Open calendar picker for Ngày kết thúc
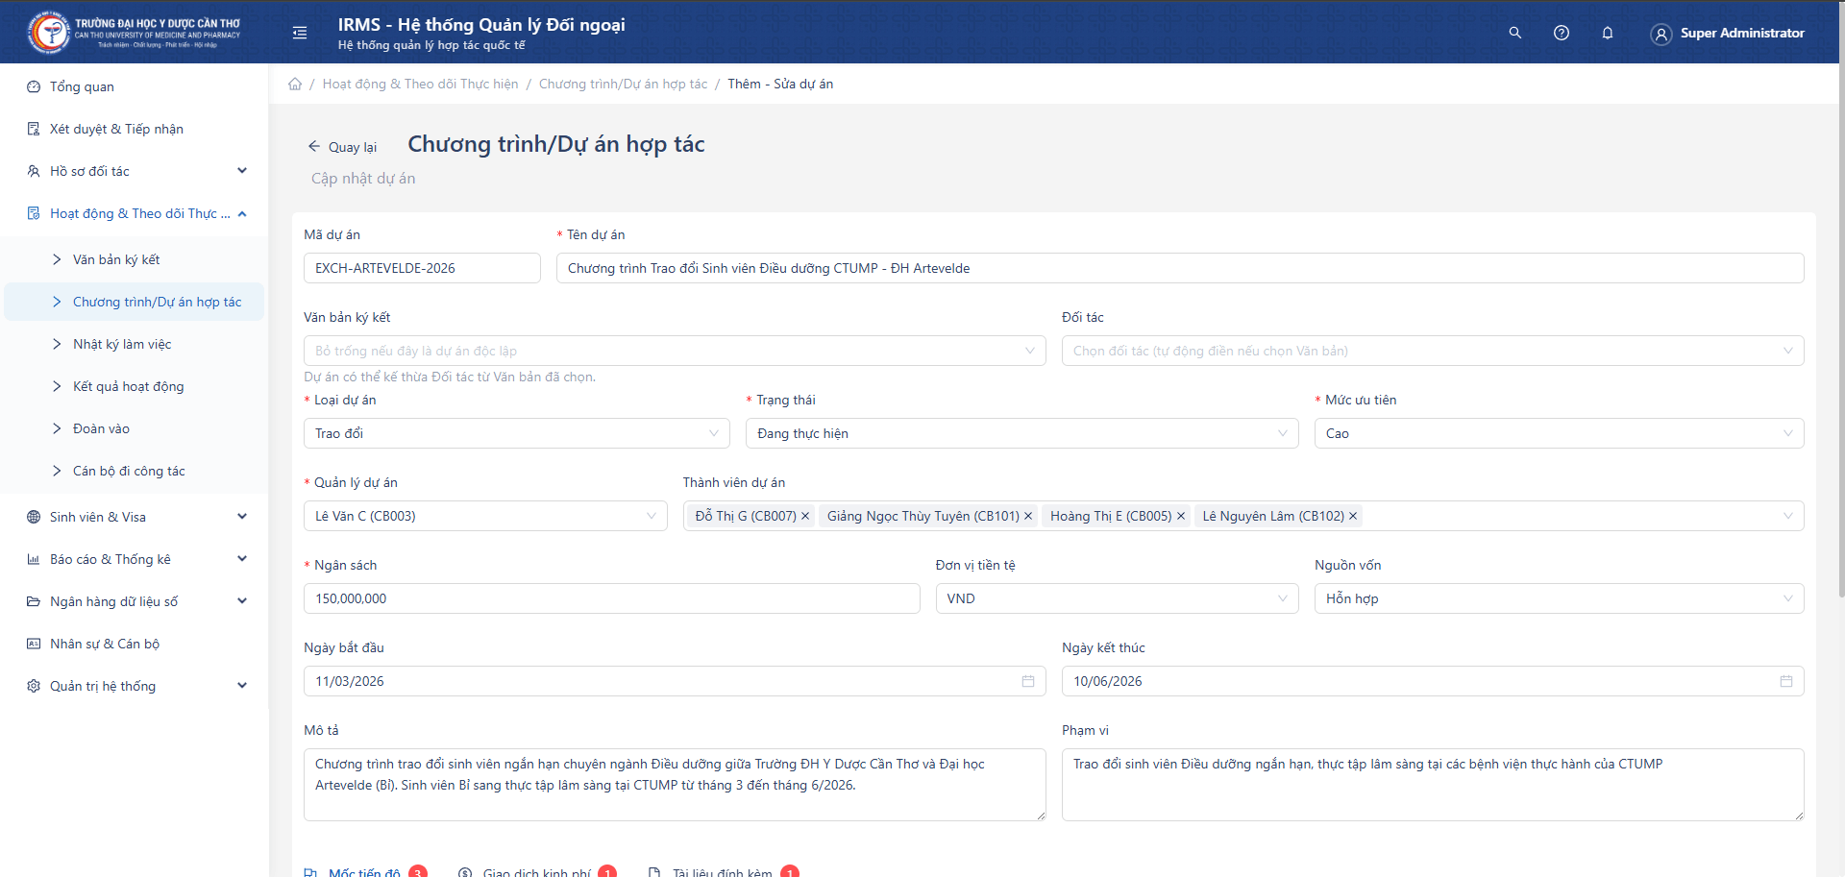1845x877 pixels. pos(1785,681)
